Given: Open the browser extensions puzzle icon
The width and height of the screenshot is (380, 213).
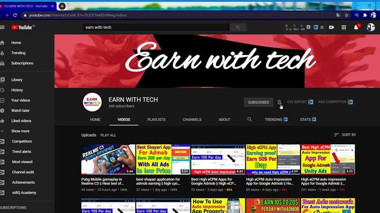Looking at the screenshot, I should pos(365,15).
